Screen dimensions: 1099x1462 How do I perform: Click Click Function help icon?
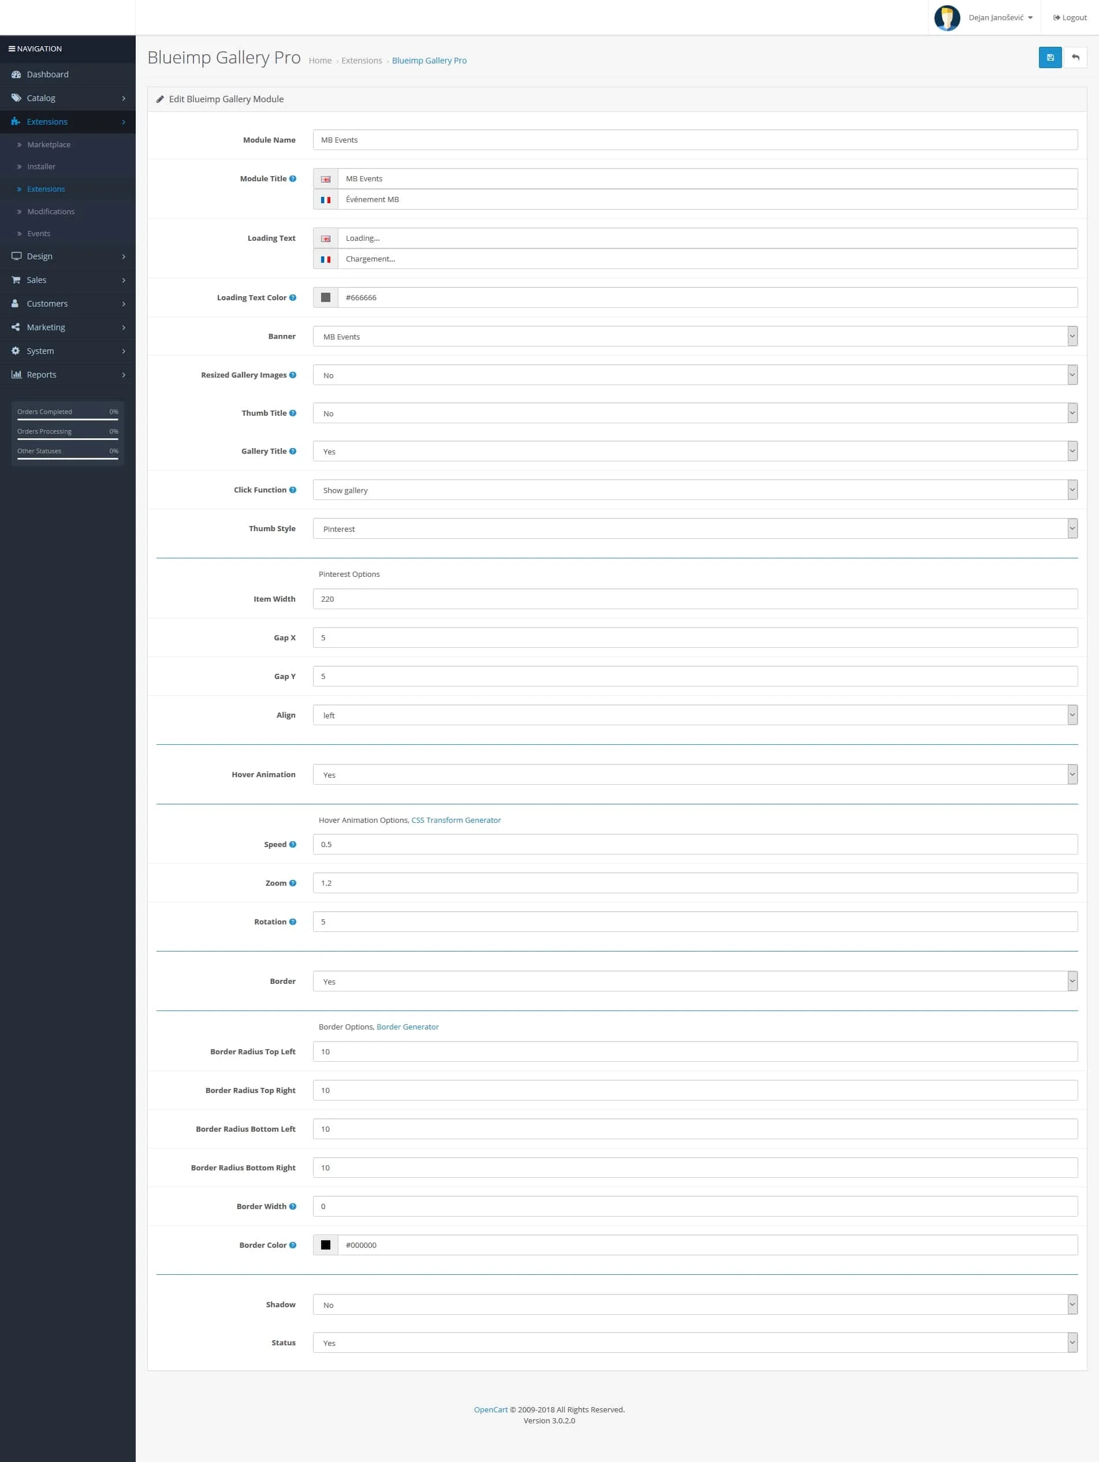tap(292, 490)
